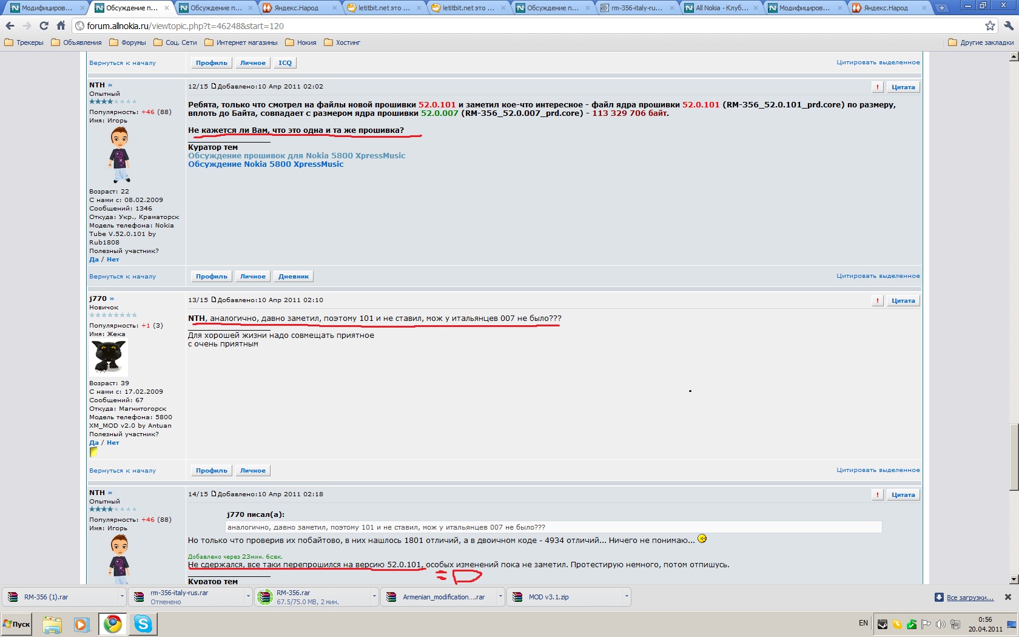Screen dimensions: 1019x637
Task: Open the Chrome wrench settings menu
Action: 1009,25
